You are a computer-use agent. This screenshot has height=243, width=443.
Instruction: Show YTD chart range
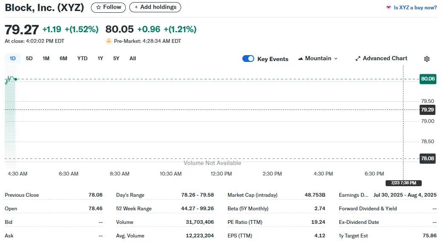(x=82, y=59)
